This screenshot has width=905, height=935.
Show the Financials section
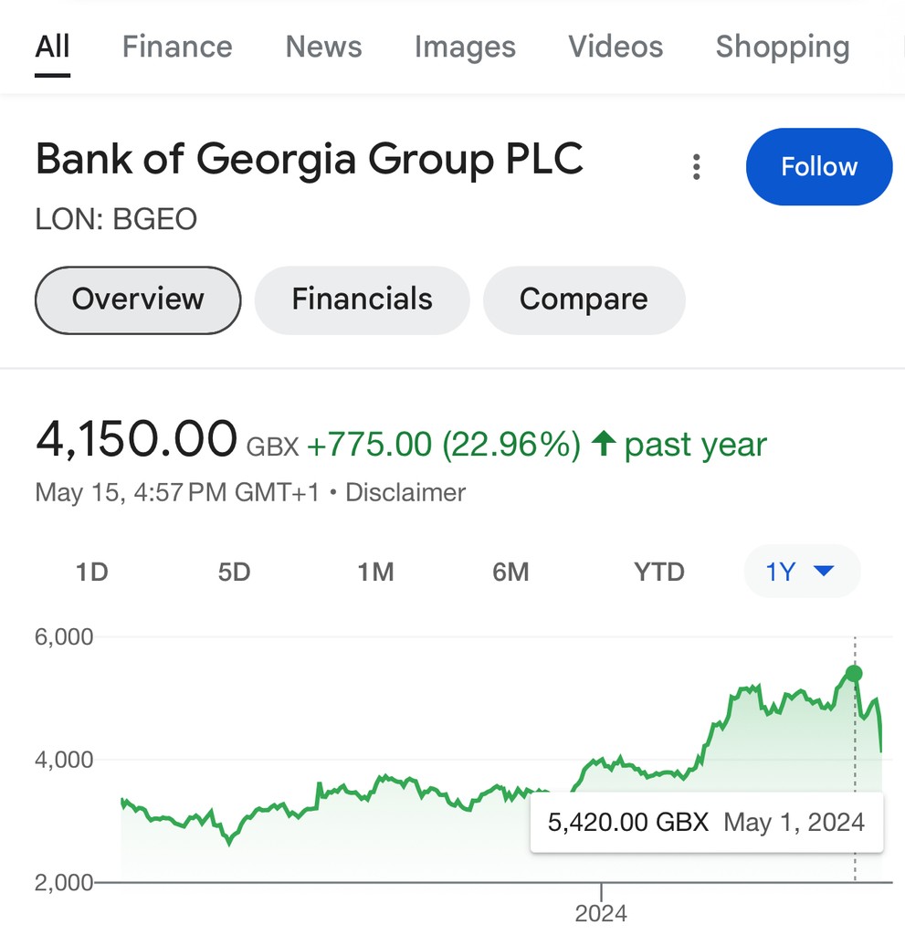tap(362, 299)
